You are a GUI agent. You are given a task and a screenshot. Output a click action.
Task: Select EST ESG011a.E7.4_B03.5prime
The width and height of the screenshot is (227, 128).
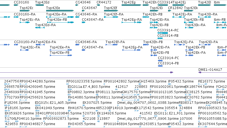tap(89, 87)
